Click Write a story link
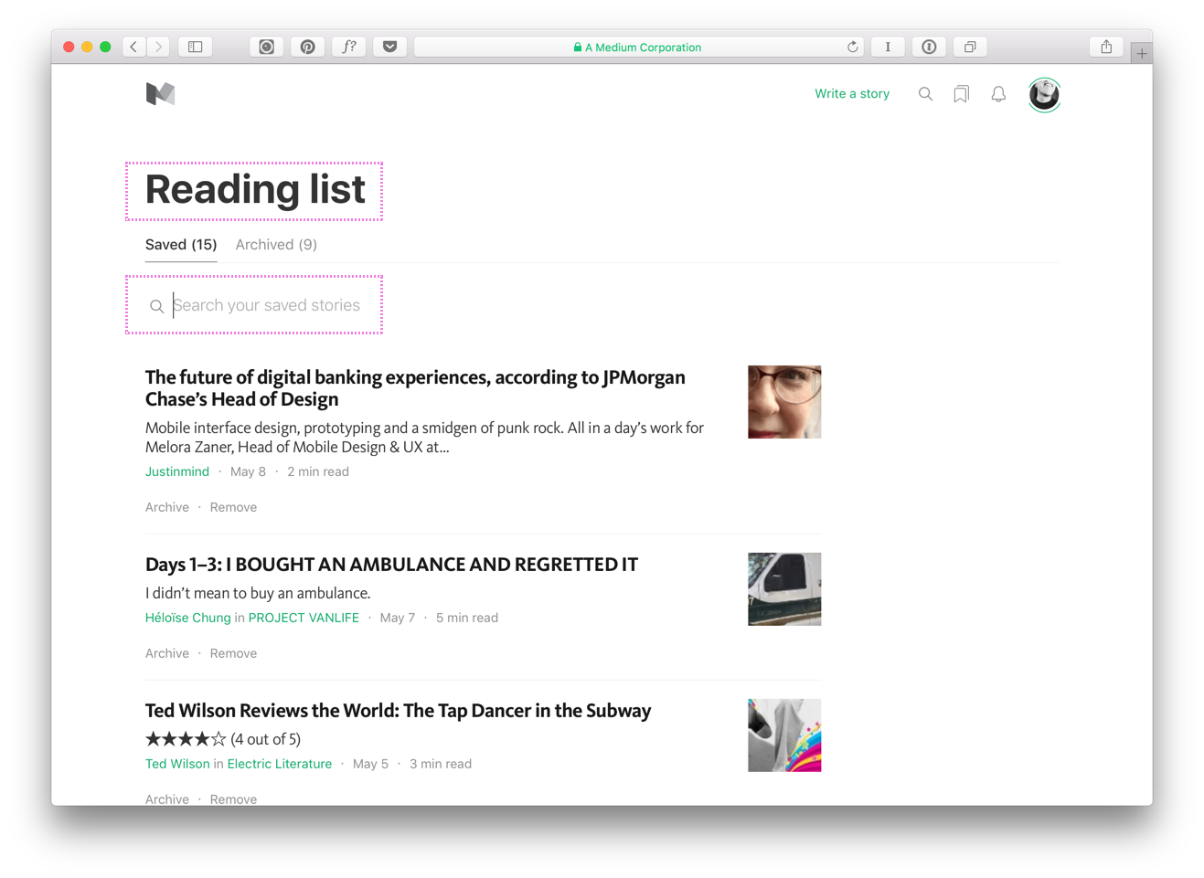Viewport: 1204px width, 878px height. 852,93
